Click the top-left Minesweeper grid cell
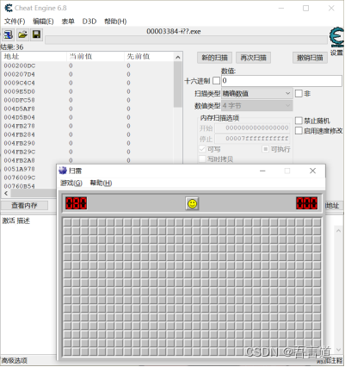The height and width of the screenshot is (367, 345). pyautogui.click(x=67, y=222)
